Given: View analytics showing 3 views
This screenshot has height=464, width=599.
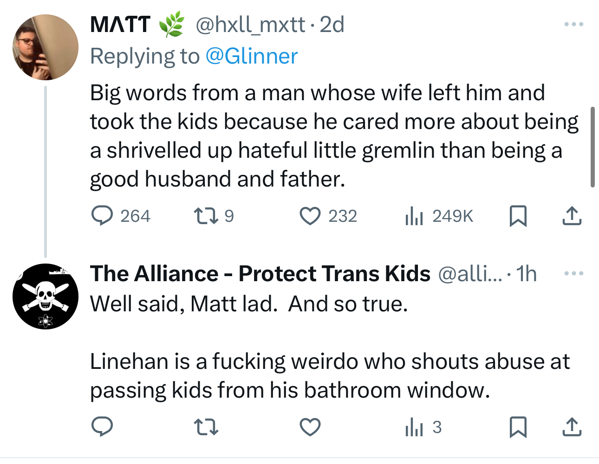Looking at the screenshot, I should (x=414, y=427).
